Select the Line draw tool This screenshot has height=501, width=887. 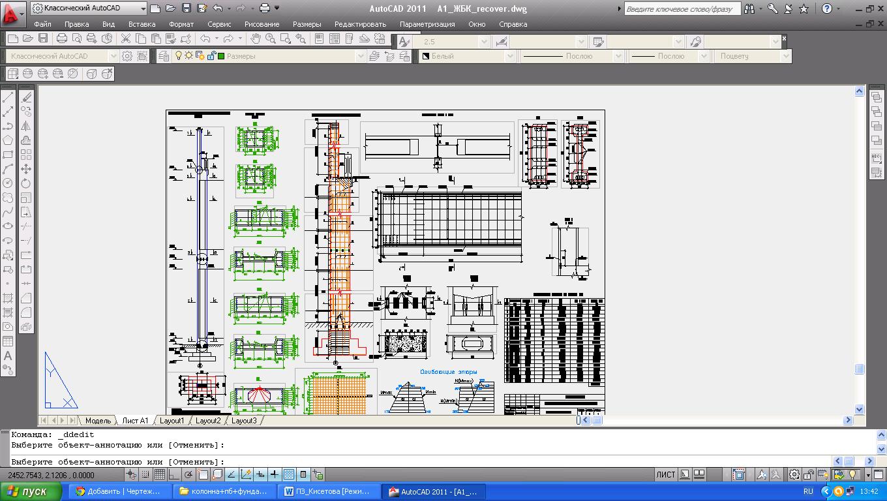point(8,97)
